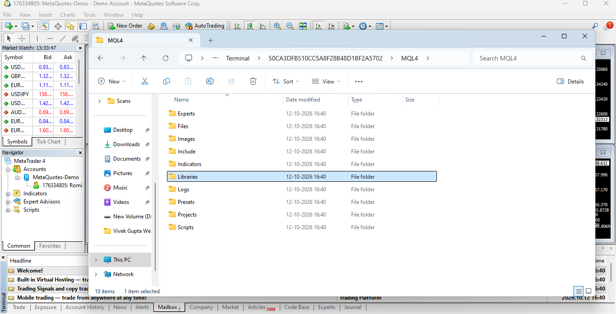Image resolution: width=616 pixels, height=314 pixels.
Task: Open the Strategy Tester toolbar icon
Action: (96, 26)
